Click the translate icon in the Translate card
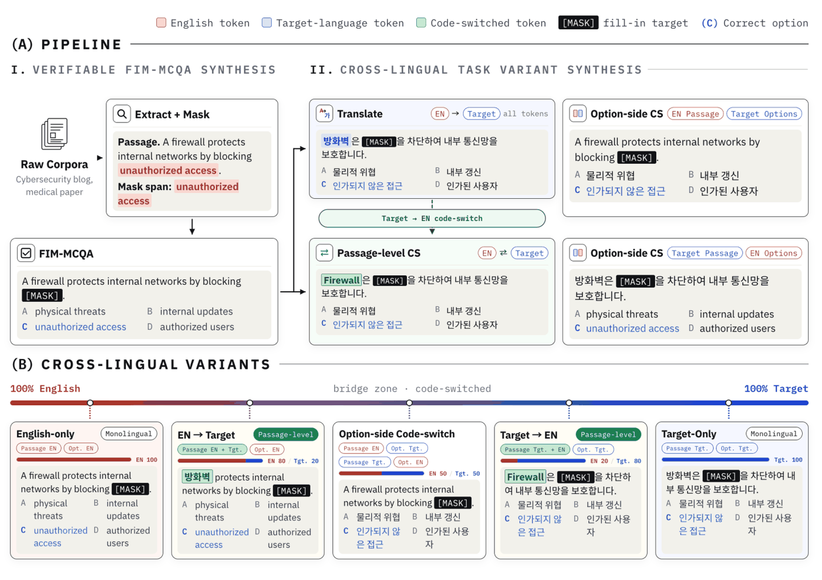Viewport: 822px width, 580px height. click(324, 113)
